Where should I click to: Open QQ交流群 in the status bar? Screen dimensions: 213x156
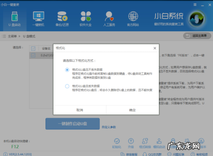pyautogui.click(x=152, y=154)
